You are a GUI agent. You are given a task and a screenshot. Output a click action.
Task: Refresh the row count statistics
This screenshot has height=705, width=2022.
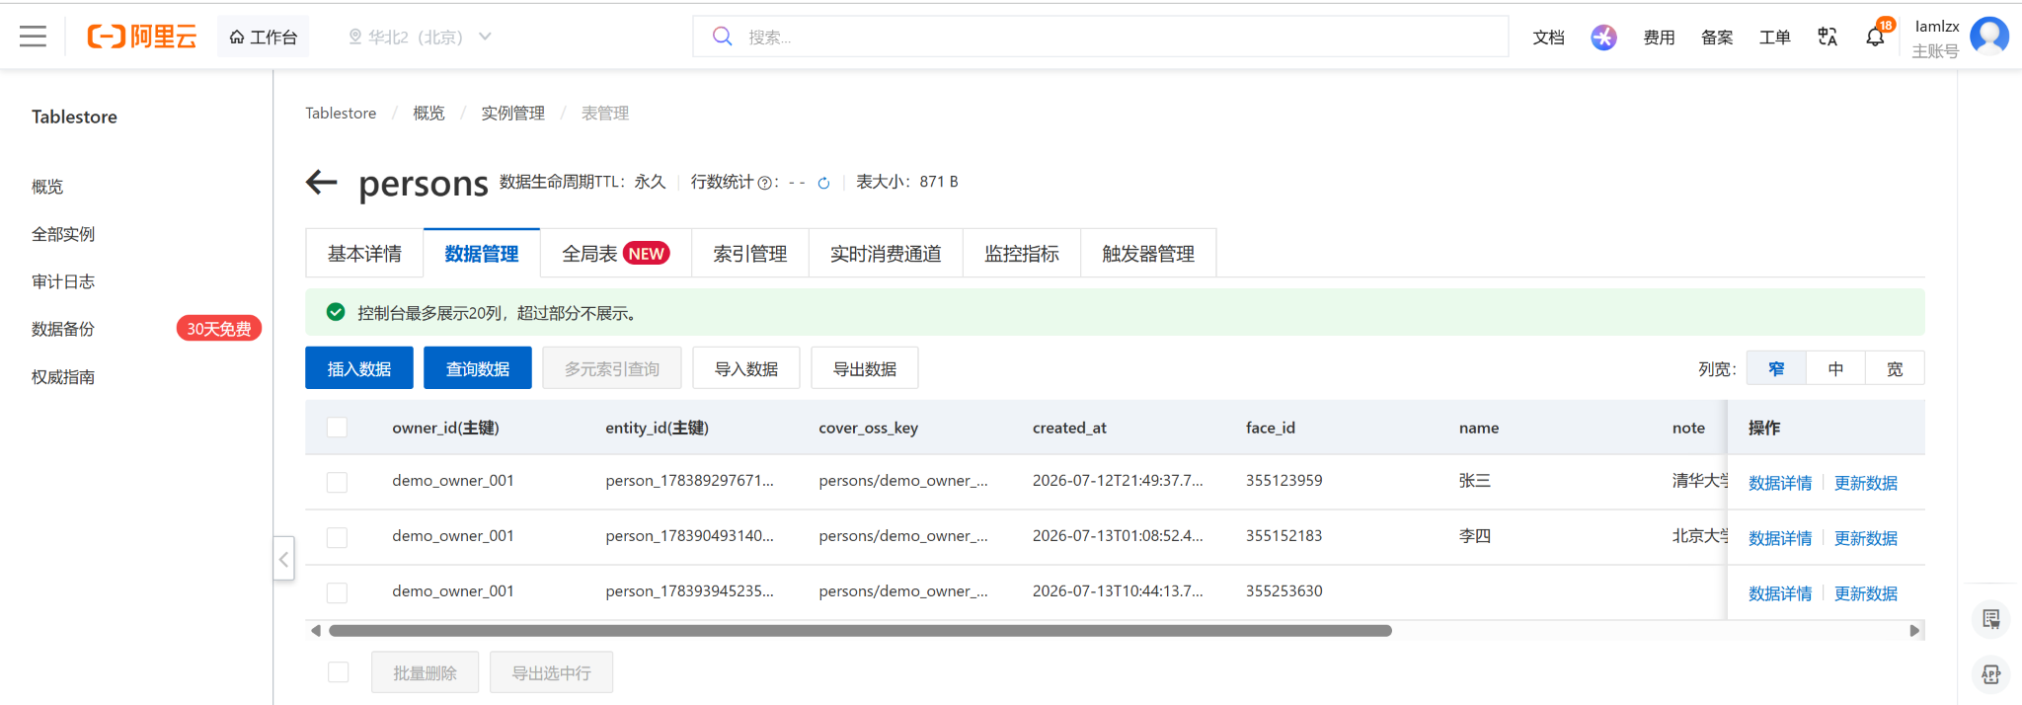tap(823, 183)
